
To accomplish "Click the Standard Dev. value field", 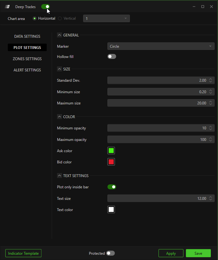I will tap(157, 80).
